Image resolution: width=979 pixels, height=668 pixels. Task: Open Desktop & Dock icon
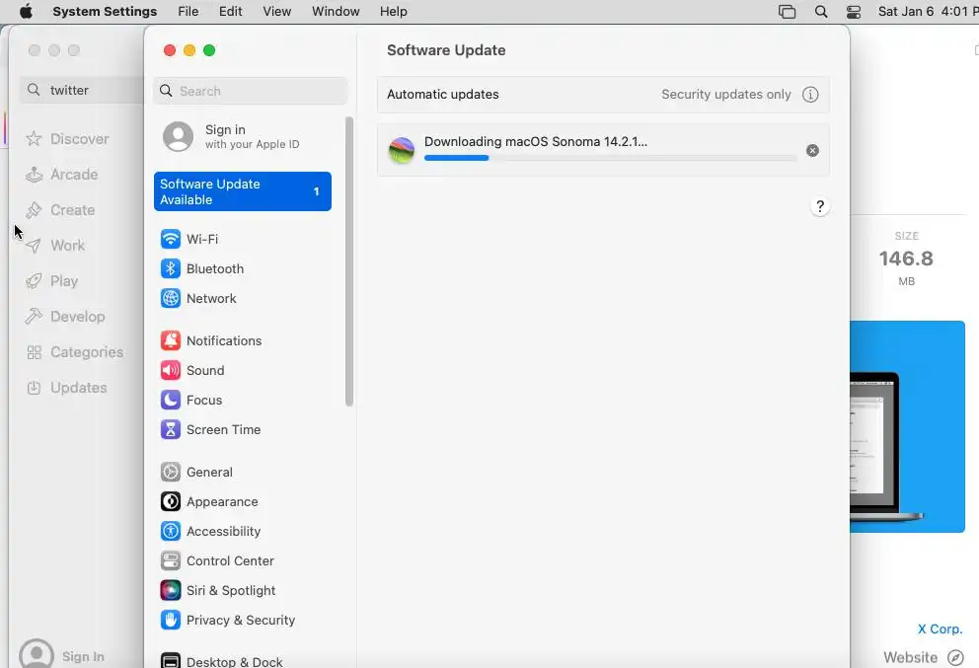(171, 660)
